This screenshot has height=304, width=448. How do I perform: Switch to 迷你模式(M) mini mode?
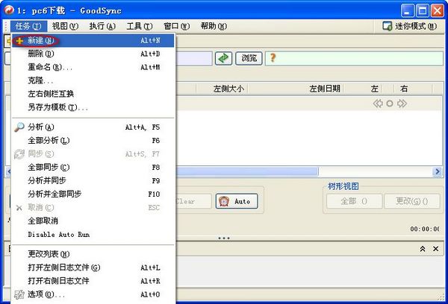[x=410, y=26]
